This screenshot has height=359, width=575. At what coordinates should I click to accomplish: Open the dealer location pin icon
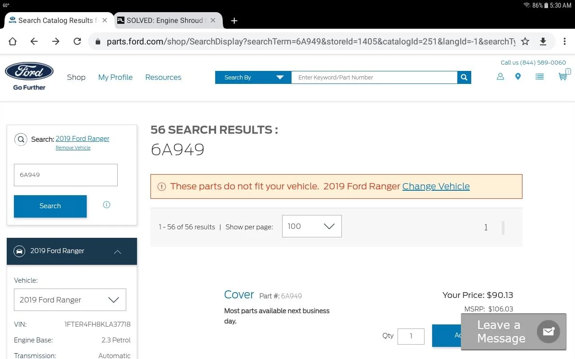click(x=518, y=77)
